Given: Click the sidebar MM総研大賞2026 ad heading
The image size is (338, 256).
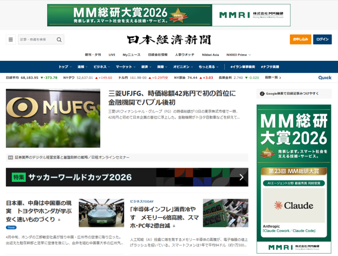Looking at the screenshot, I should [x=294, y=129].
